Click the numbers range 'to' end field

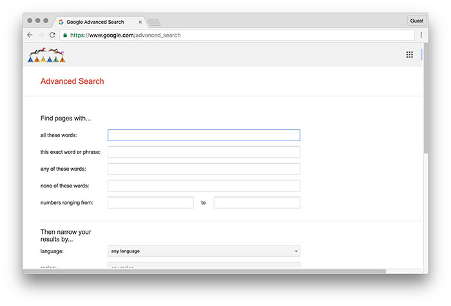tap(256, 203)
